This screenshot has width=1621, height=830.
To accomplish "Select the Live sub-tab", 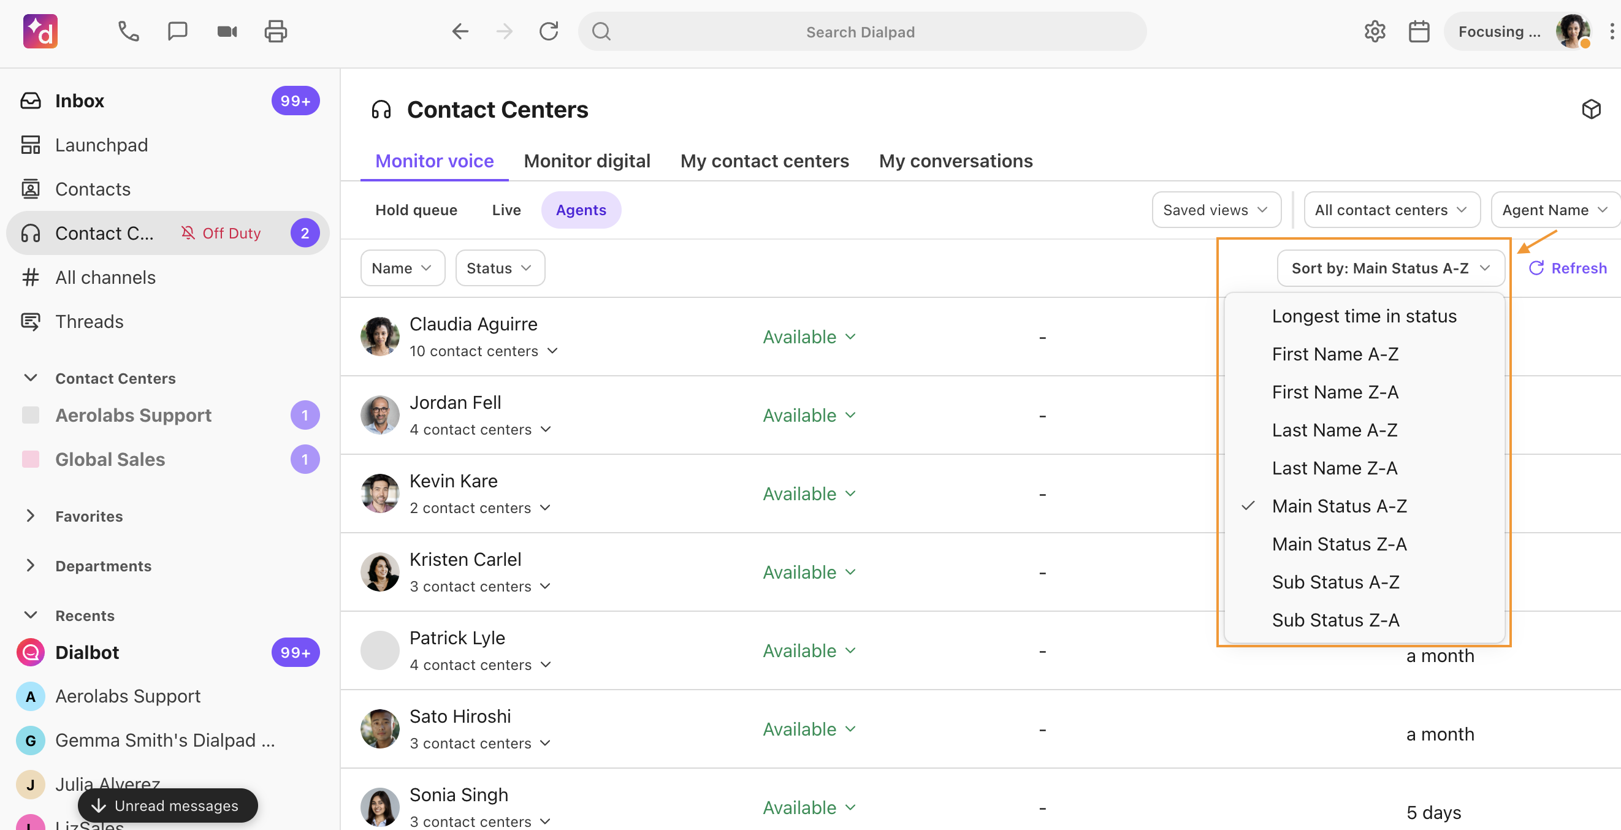I will pos(506,210).
